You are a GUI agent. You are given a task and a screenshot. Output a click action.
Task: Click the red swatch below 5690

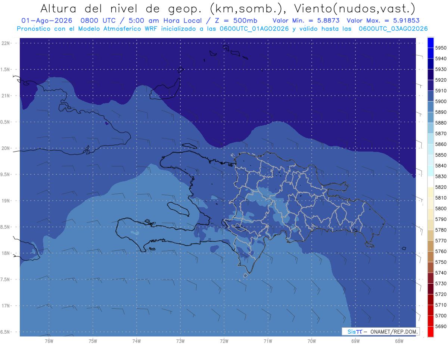[x=430, y=331]
